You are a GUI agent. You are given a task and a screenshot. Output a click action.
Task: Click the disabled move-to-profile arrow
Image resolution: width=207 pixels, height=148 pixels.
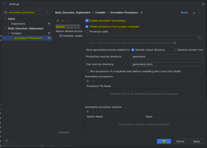click(68, 21)
